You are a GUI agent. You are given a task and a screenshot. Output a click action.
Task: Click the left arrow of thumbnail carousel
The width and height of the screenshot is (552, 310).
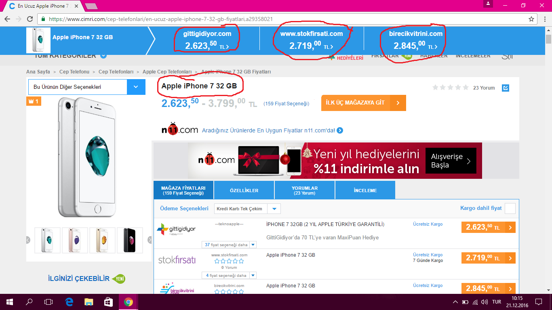tap(28, 240)
